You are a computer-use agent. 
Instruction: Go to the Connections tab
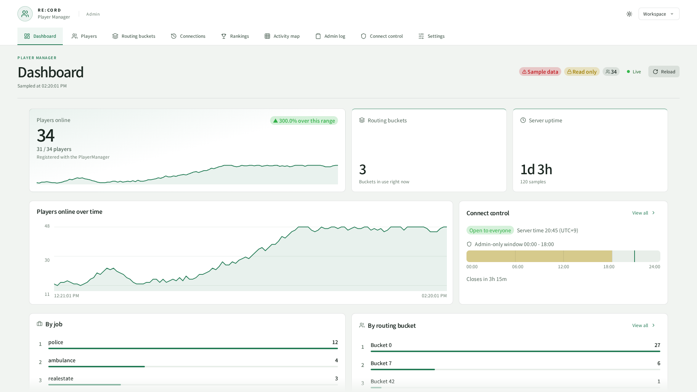pyautogui.click(x=188, y=36)
